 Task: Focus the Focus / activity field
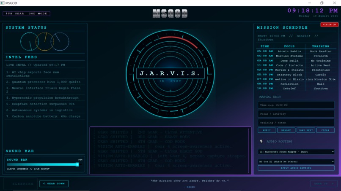296,114
